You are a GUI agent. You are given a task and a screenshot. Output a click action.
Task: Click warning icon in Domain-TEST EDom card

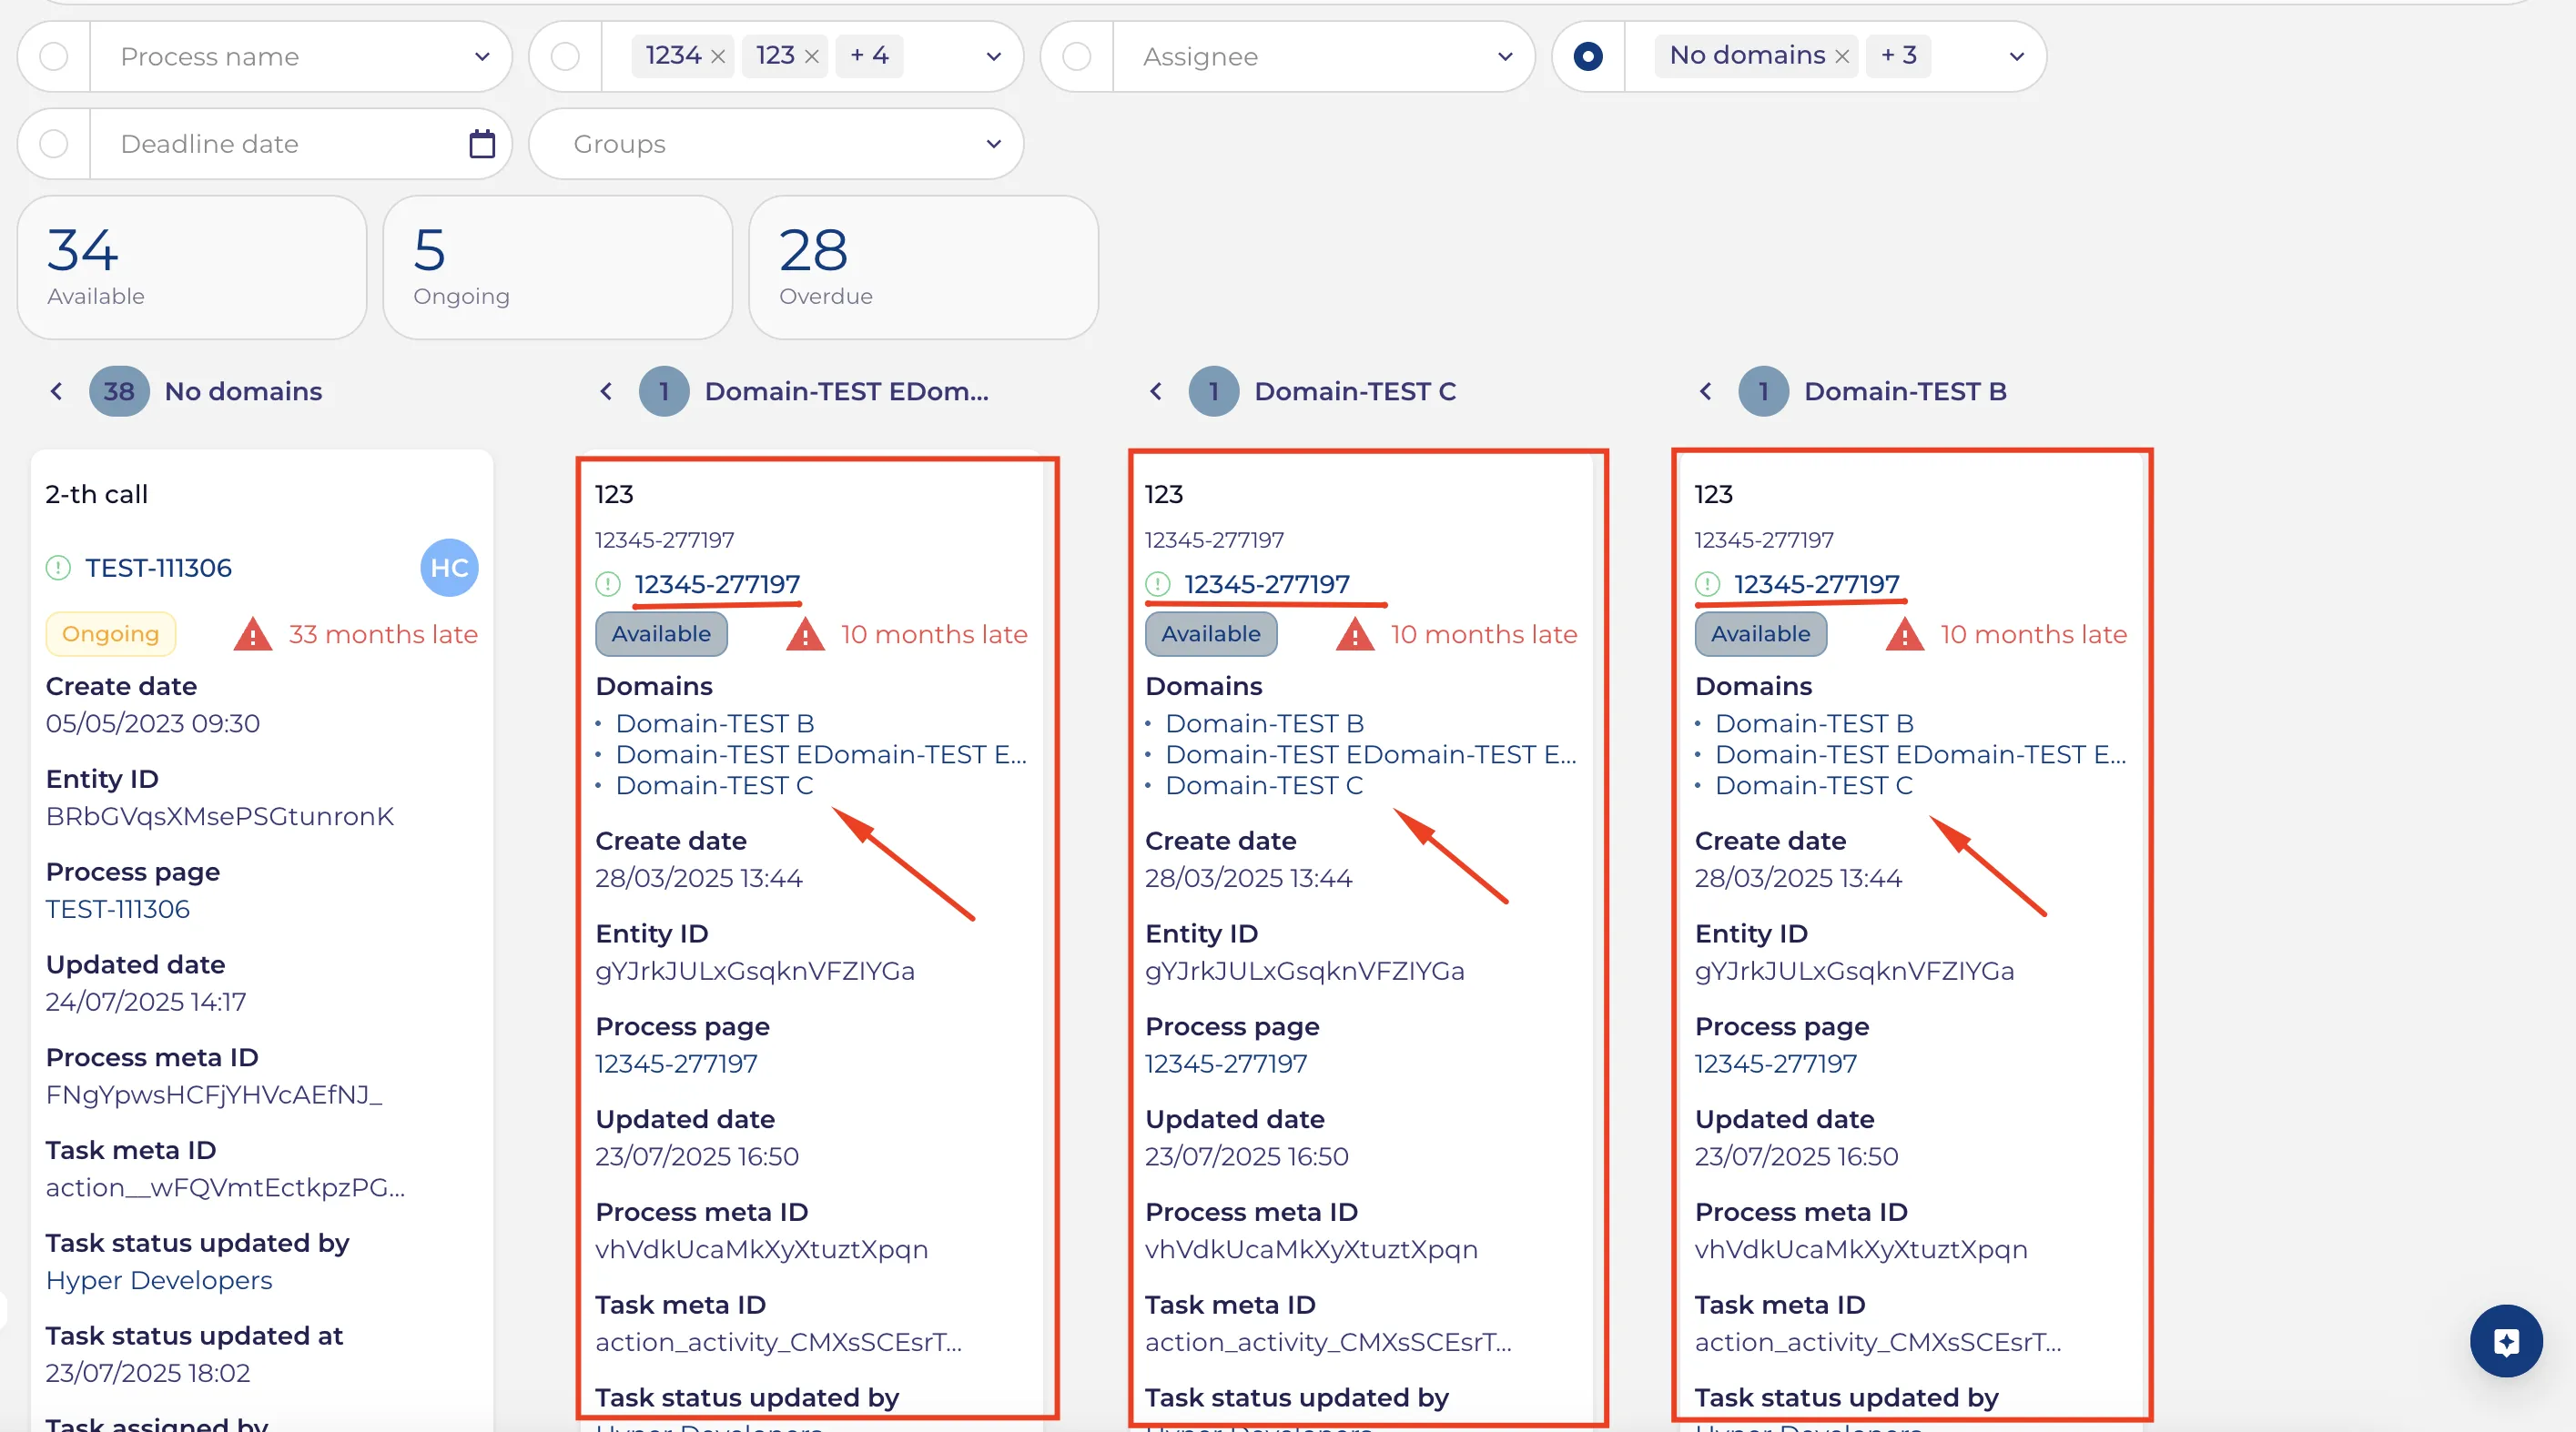tap(805, 634)
